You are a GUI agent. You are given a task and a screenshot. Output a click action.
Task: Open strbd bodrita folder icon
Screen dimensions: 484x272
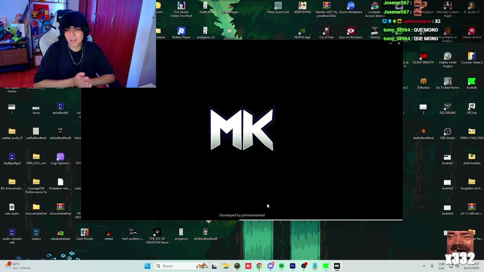pyautogui.click(x=472, y=159)
